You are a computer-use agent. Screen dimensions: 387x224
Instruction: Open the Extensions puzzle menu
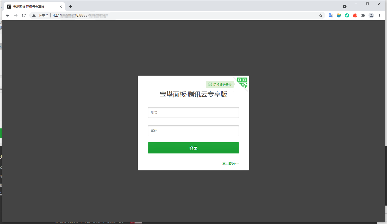pos(363,15)
